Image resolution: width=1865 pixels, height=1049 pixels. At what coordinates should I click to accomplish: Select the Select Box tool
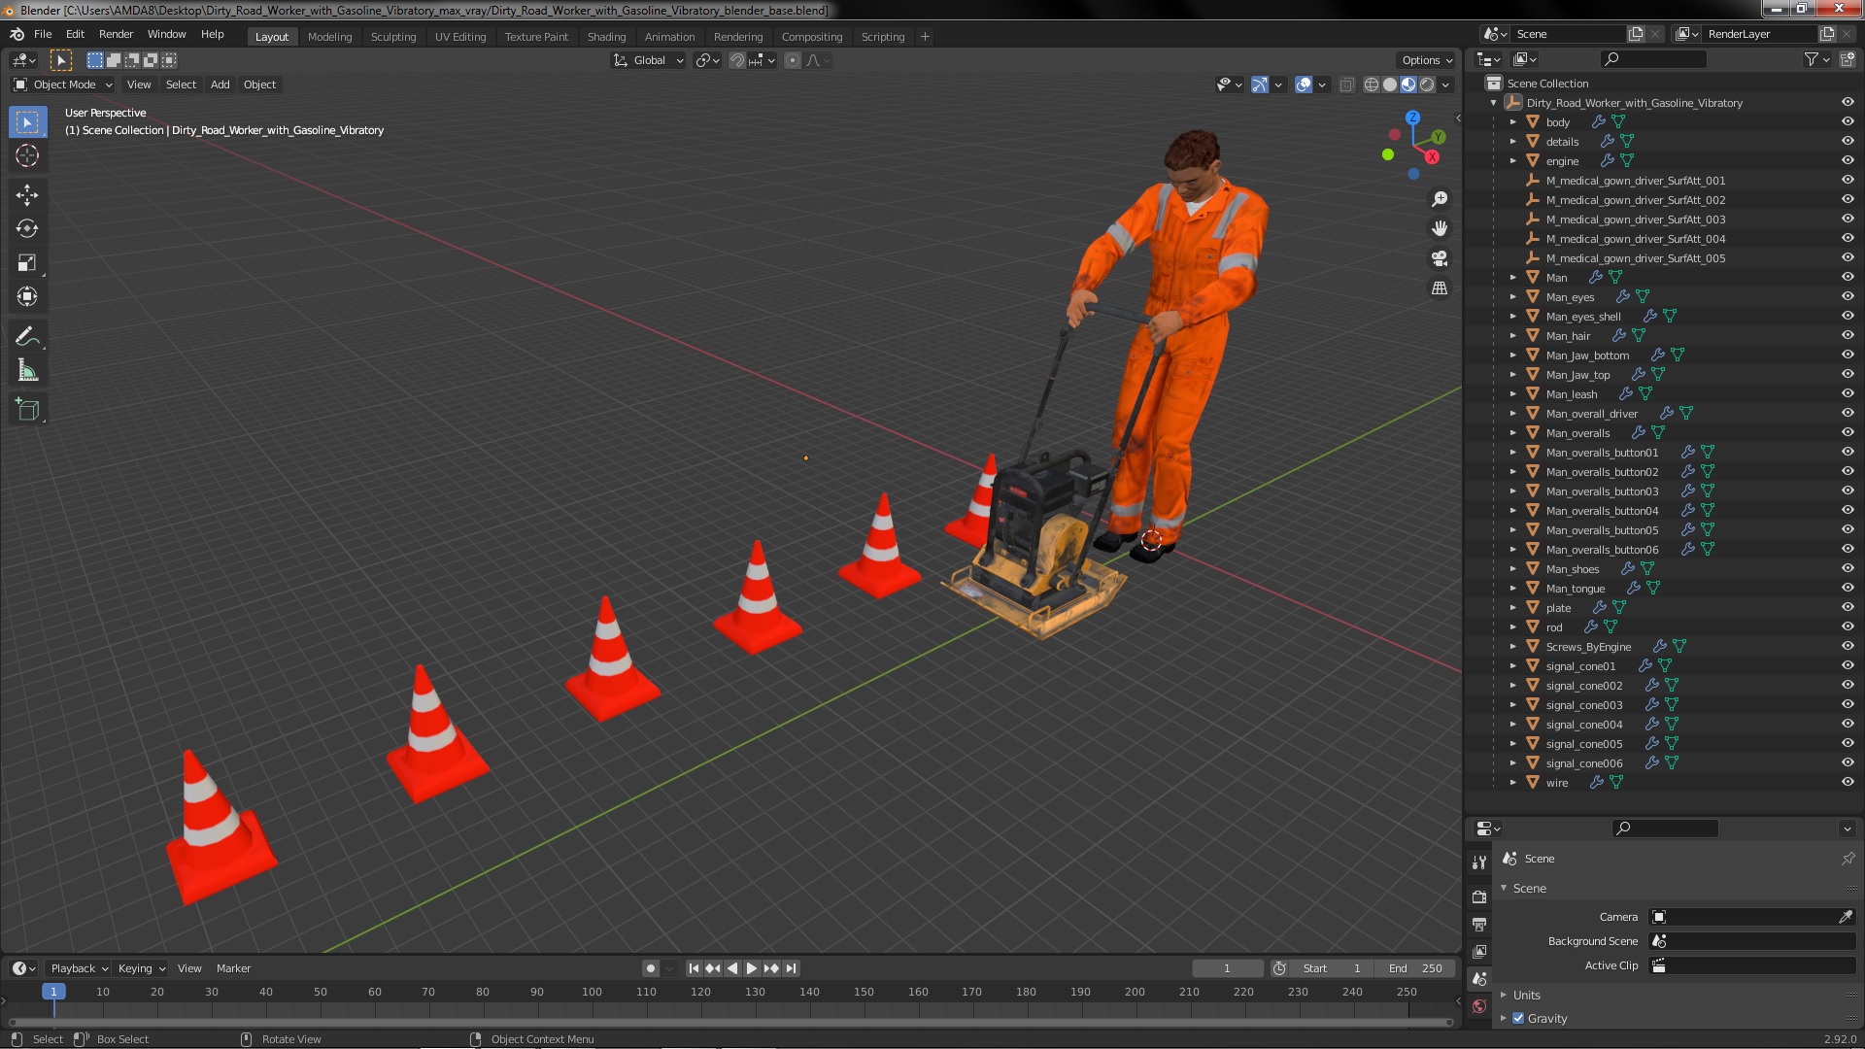[x=27, y=122]
